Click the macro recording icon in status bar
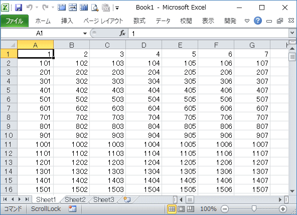 click(x=72, y=209)
